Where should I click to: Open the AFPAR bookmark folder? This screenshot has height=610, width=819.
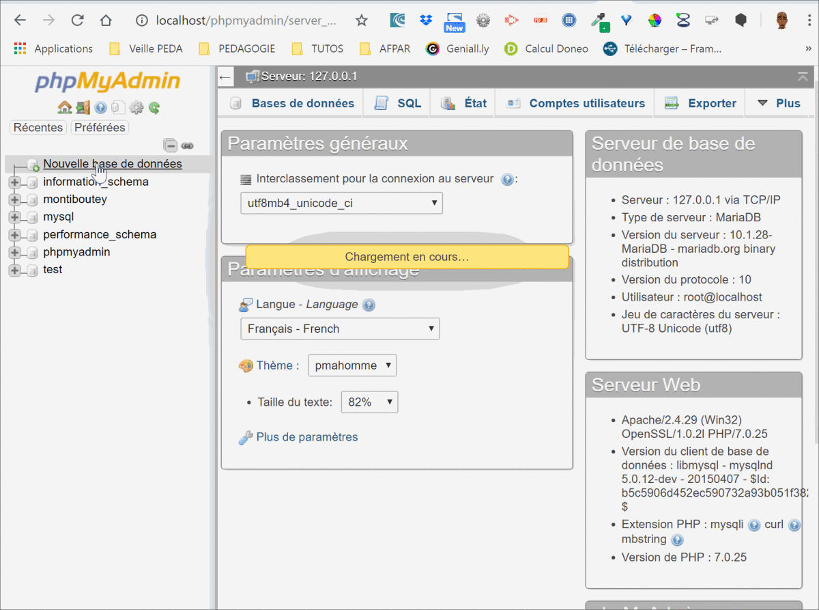click(386, 48)
